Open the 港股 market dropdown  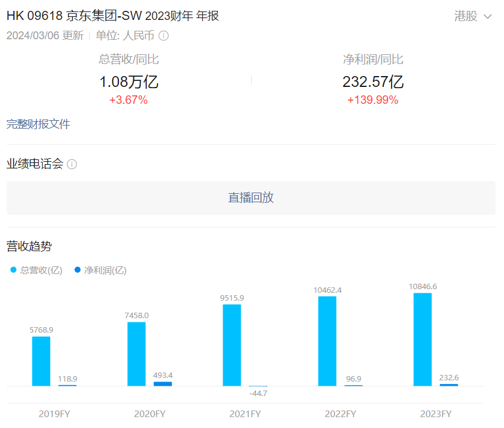click(x=473, y=16)
